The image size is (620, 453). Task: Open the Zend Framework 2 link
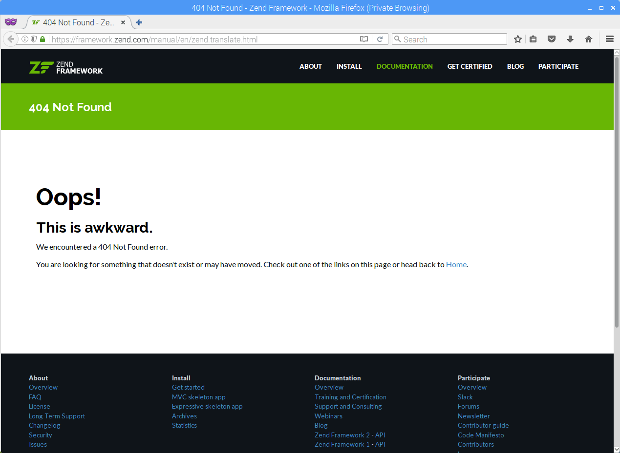(x=342, y=435)
